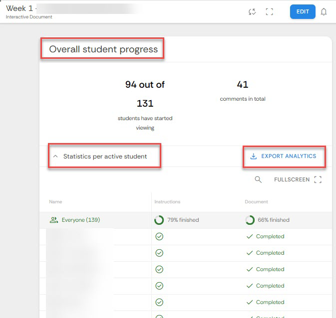Click students have started viewing text
Image resolution: width=336 pixels, height=318 pixels.
145,123
